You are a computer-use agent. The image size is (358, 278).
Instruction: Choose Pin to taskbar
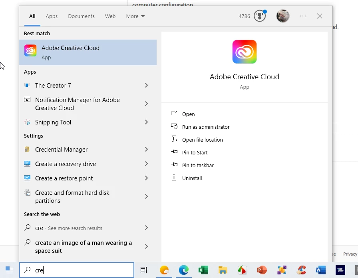[198, 165]
